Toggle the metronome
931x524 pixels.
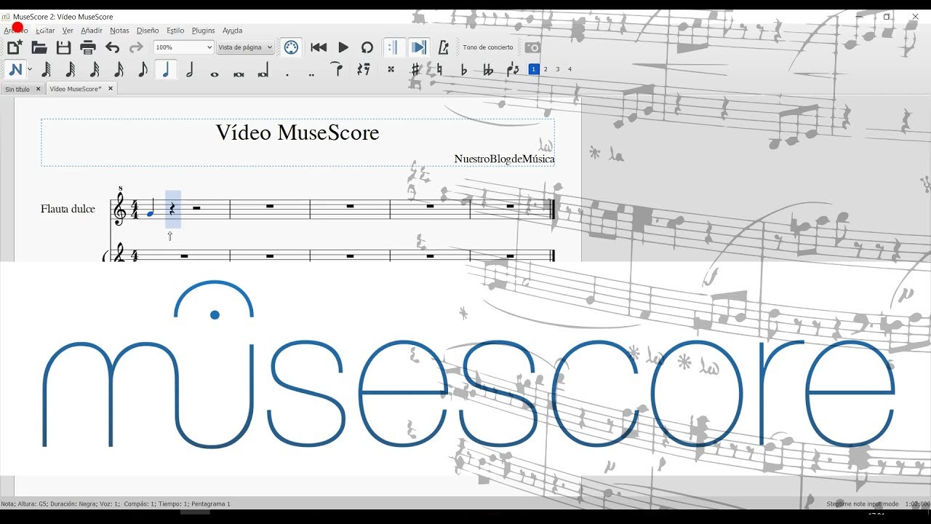tap(444, 47)
